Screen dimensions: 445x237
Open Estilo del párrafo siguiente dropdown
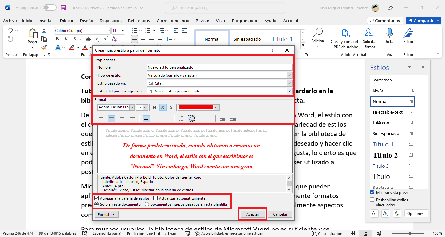[x=289, y=91]
